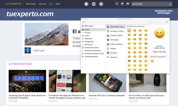This screenshot has height=106, width=178.
Task: Open the Samsung link in top navigation
Action: [x=31, y=4]
